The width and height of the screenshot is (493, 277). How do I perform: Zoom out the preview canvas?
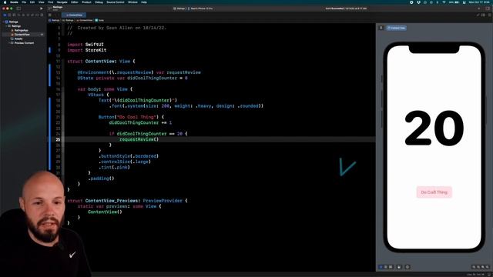[474, 267]
